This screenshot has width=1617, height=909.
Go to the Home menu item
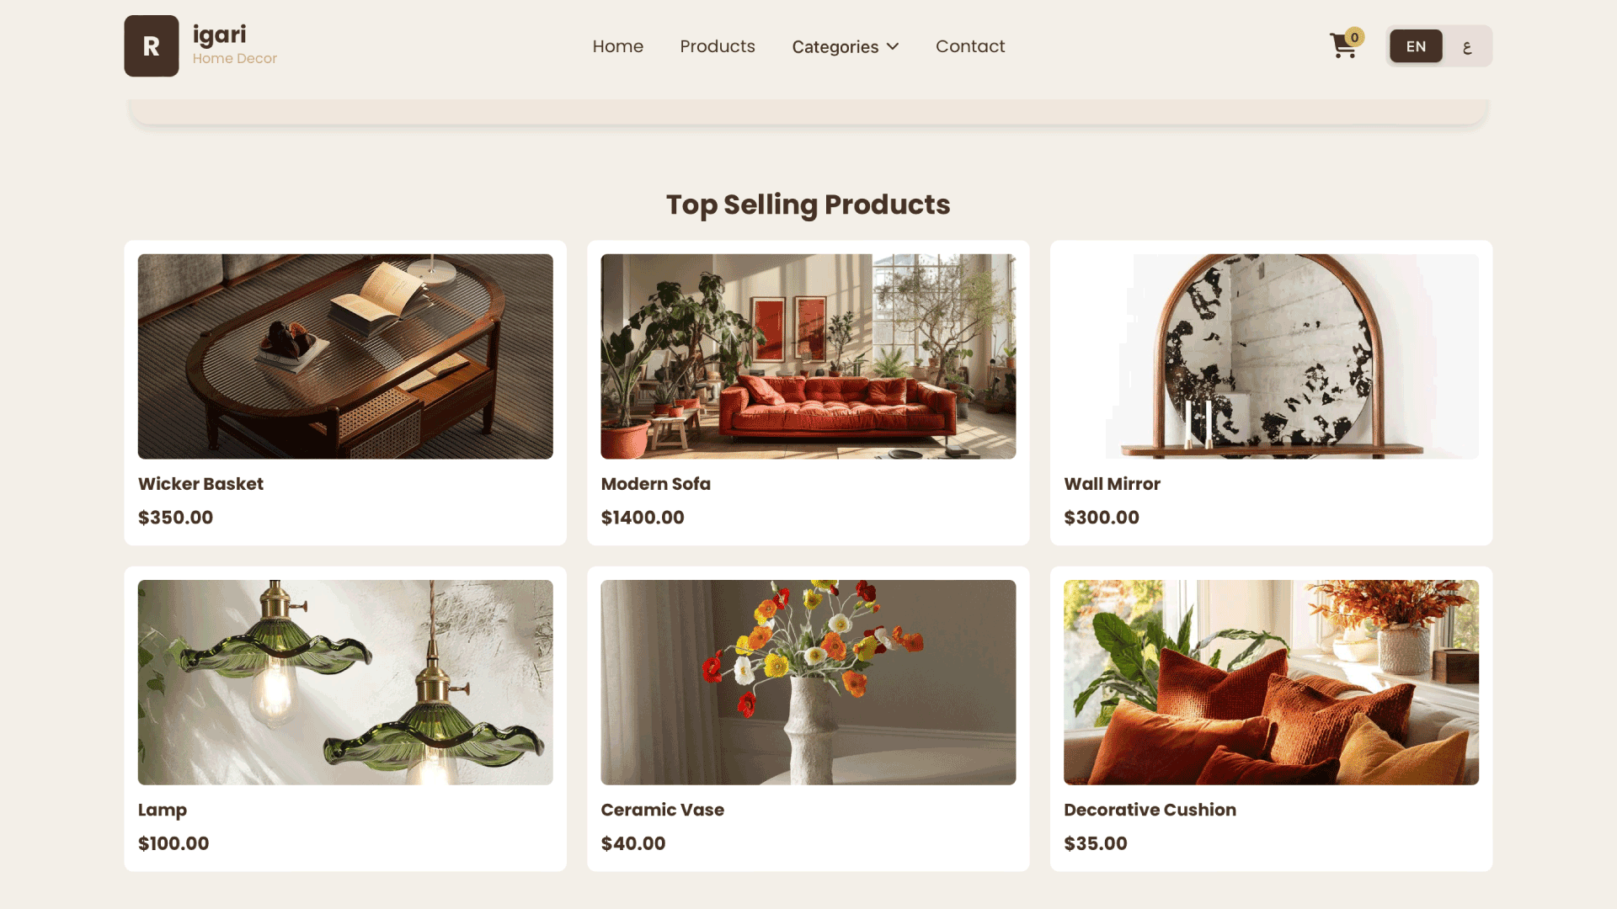pos(617,46)
